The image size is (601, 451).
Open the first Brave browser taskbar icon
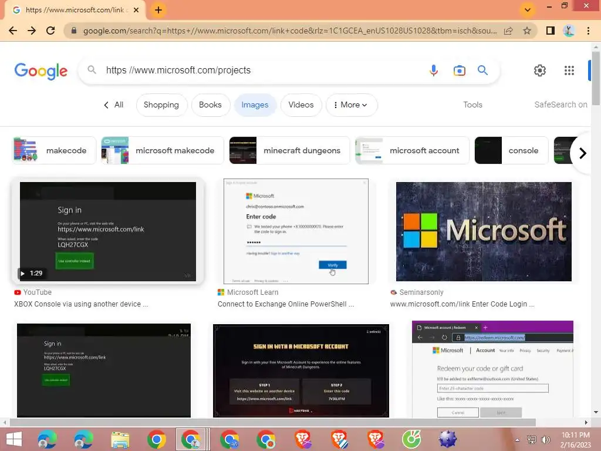(x=303, y=439)
